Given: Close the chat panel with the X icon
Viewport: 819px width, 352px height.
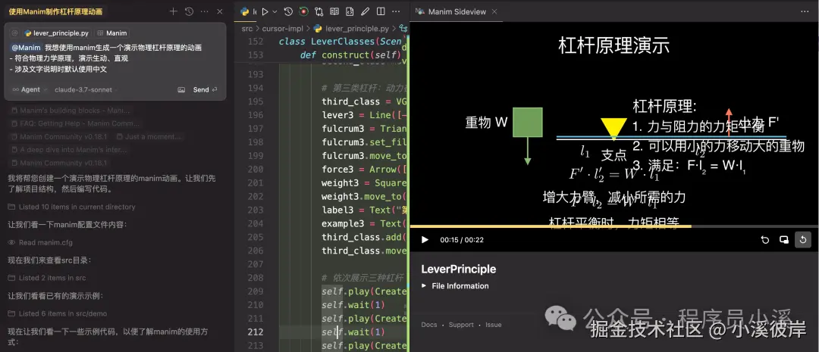Looking at the screenshot, I should 219,11.
